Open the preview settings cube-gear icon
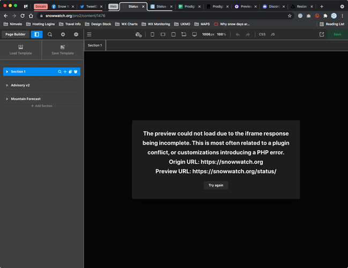Viewport: 348px width, 268px height. point(138,34)
